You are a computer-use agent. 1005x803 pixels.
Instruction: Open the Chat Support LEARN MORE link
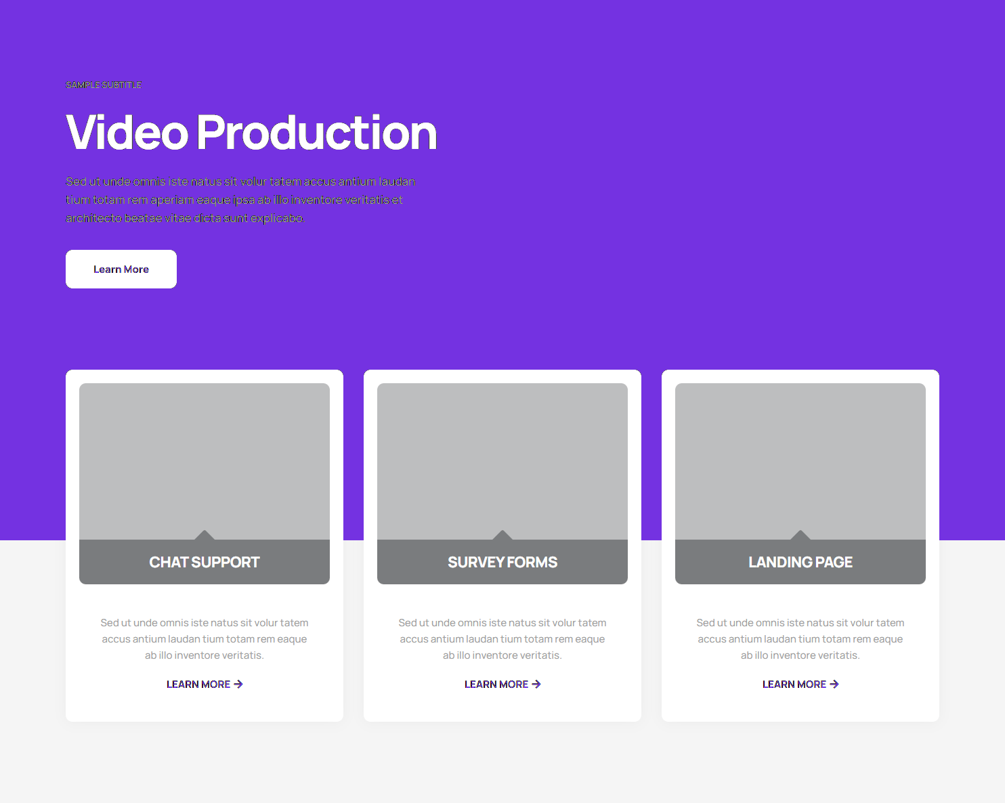[198, 685]
